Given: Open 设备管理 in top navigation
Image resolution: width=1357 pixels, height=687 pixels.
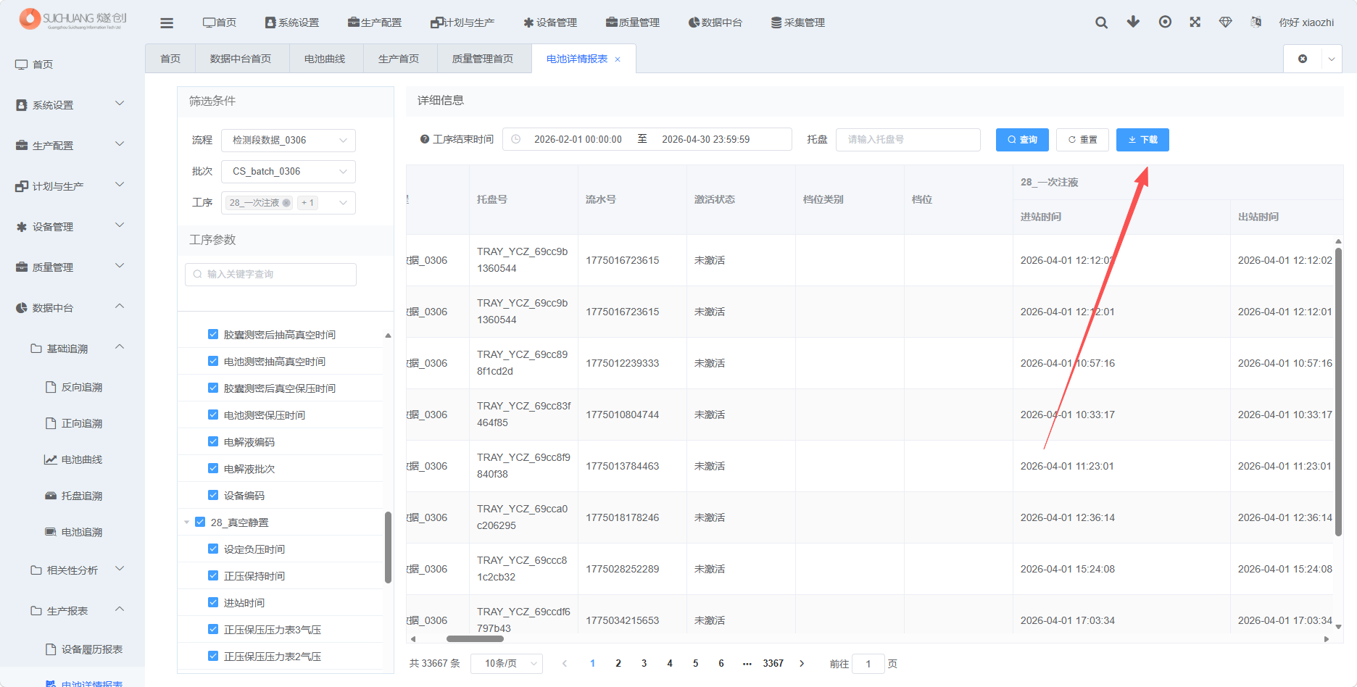Looking at the screenshot, I should tap(550, 22).
